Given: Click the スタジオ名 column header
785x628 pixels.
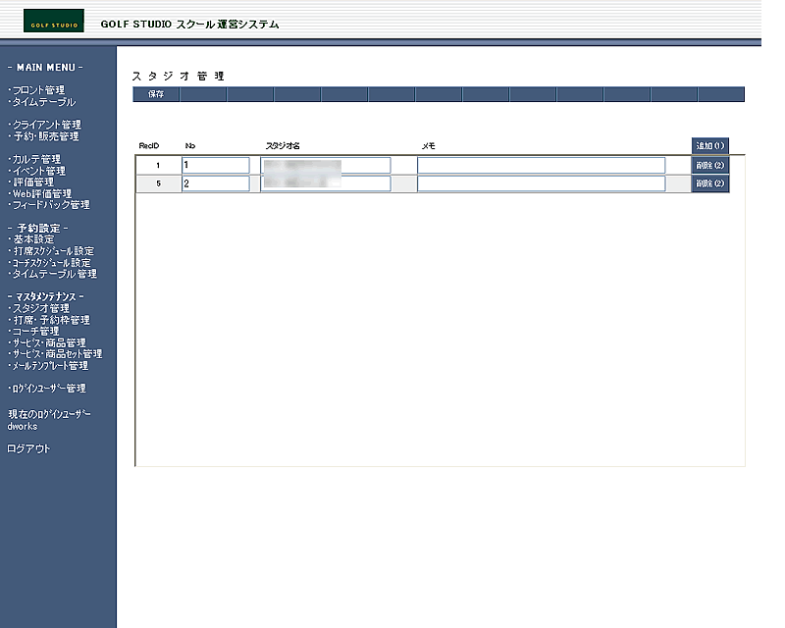Looking at the screenshot, I should [283, 146].
